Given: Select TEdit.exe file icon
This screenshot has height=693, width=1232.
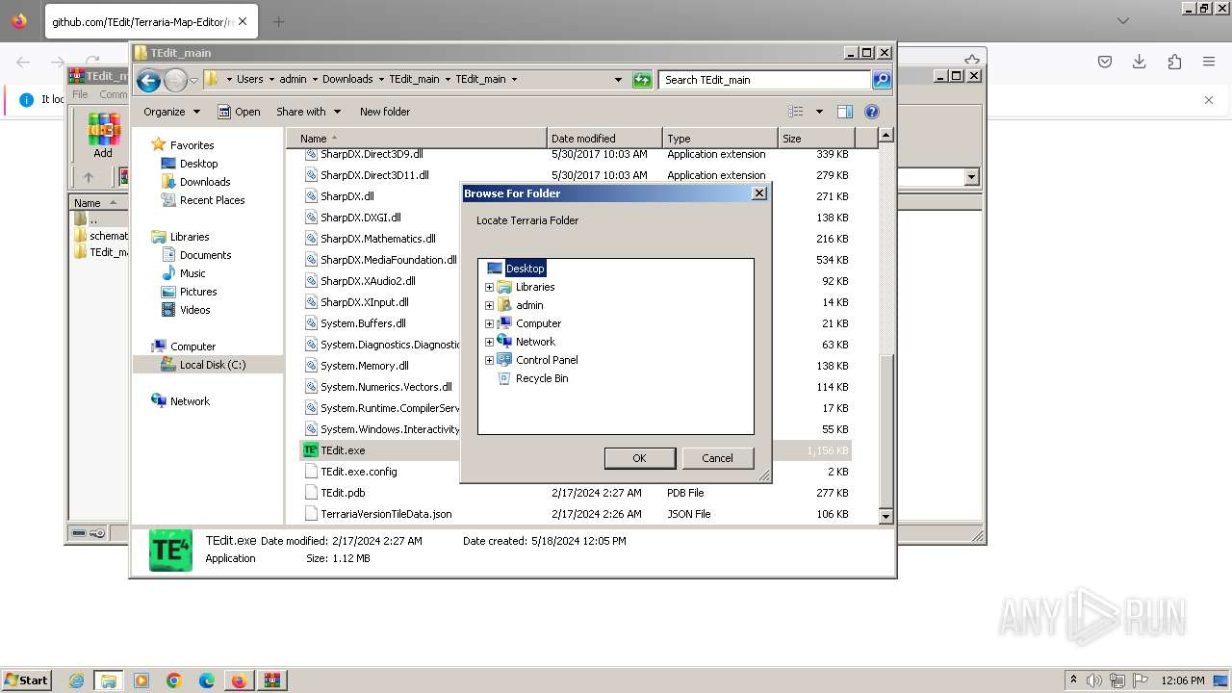Looking at the screenshot, I should 311,450.
